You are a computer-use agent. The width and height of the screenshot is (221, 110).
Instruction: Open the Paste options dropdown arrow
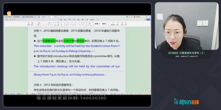(33, 25)
